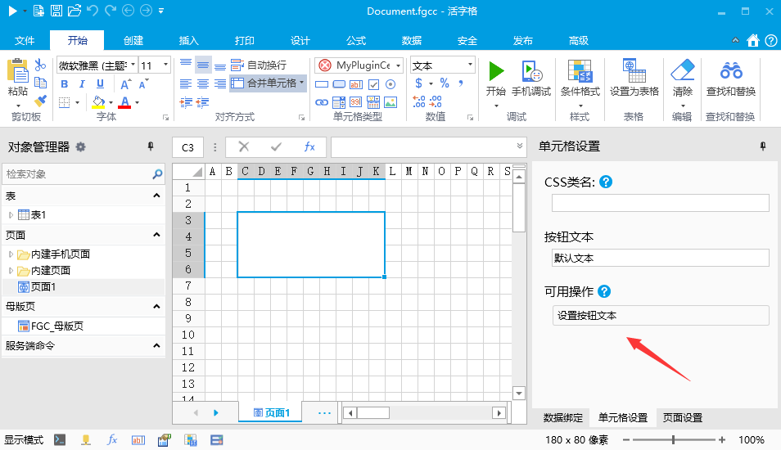Screen dimensions: 781x450
Task: Toggle 自动换行 word wrap
Action: tap(259, 65)
